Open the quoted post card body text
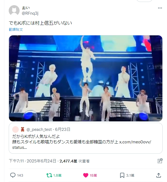The height and width of the screenshot is (182, 167). click(x=82, y=142)
